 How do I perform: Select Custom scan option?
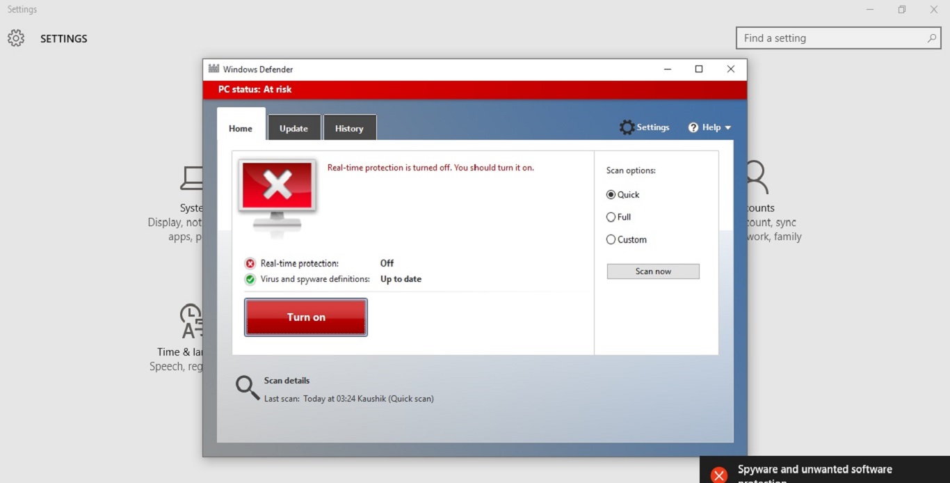point(611,239)
